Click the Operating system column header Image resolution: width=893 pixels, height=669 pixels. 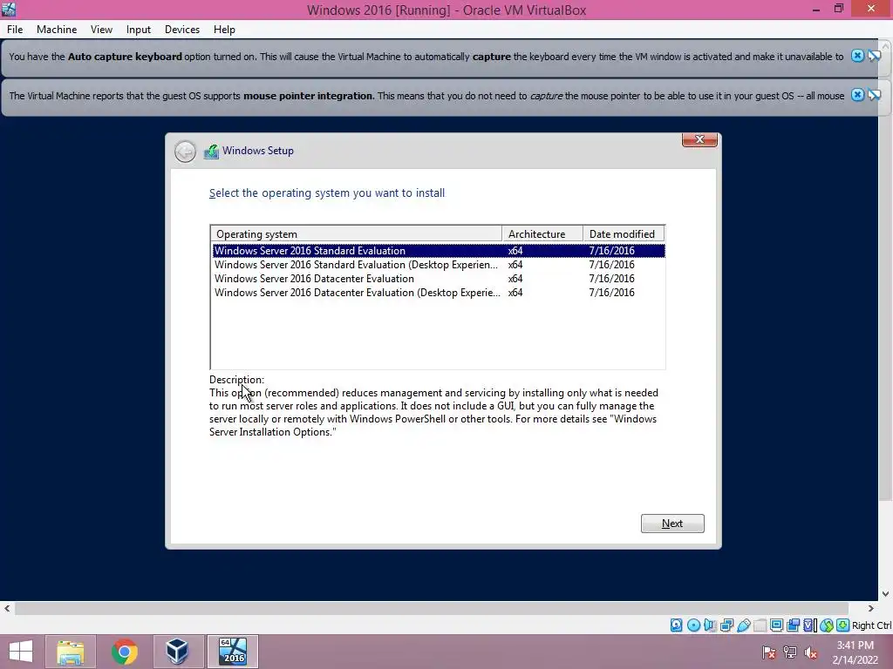pyautogui.click(x=357, y=233)
